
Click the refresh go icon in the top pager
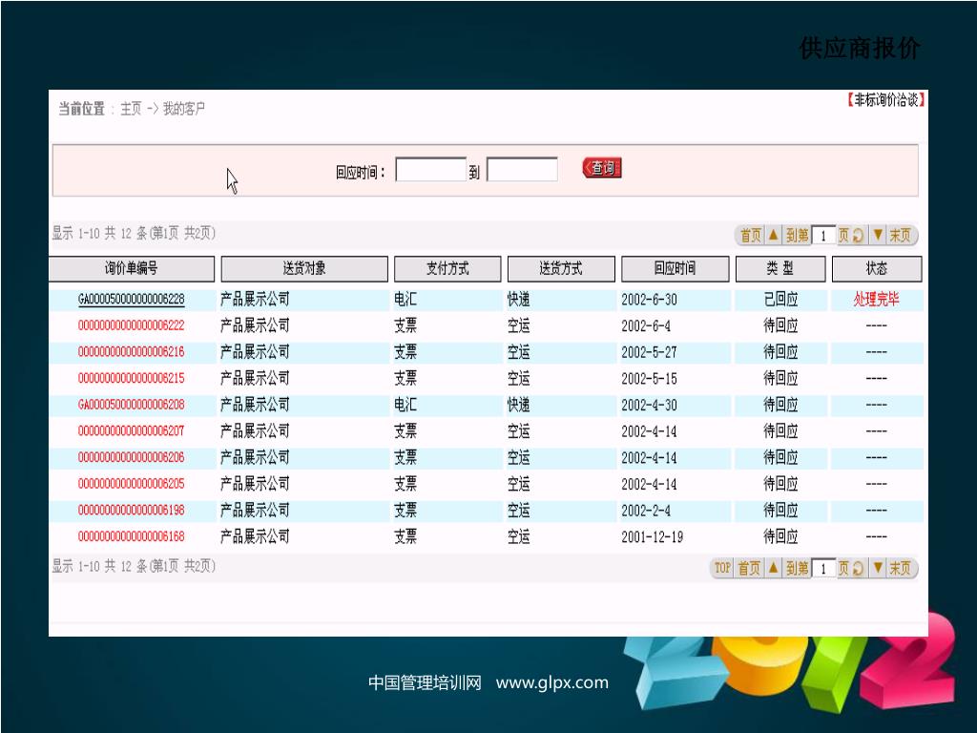point(858,236)
